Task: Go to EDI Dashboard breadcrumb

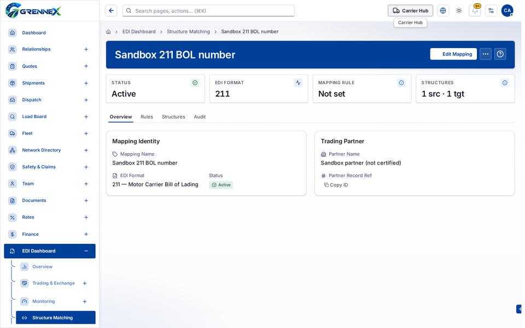Action: (x=139, y=32)
